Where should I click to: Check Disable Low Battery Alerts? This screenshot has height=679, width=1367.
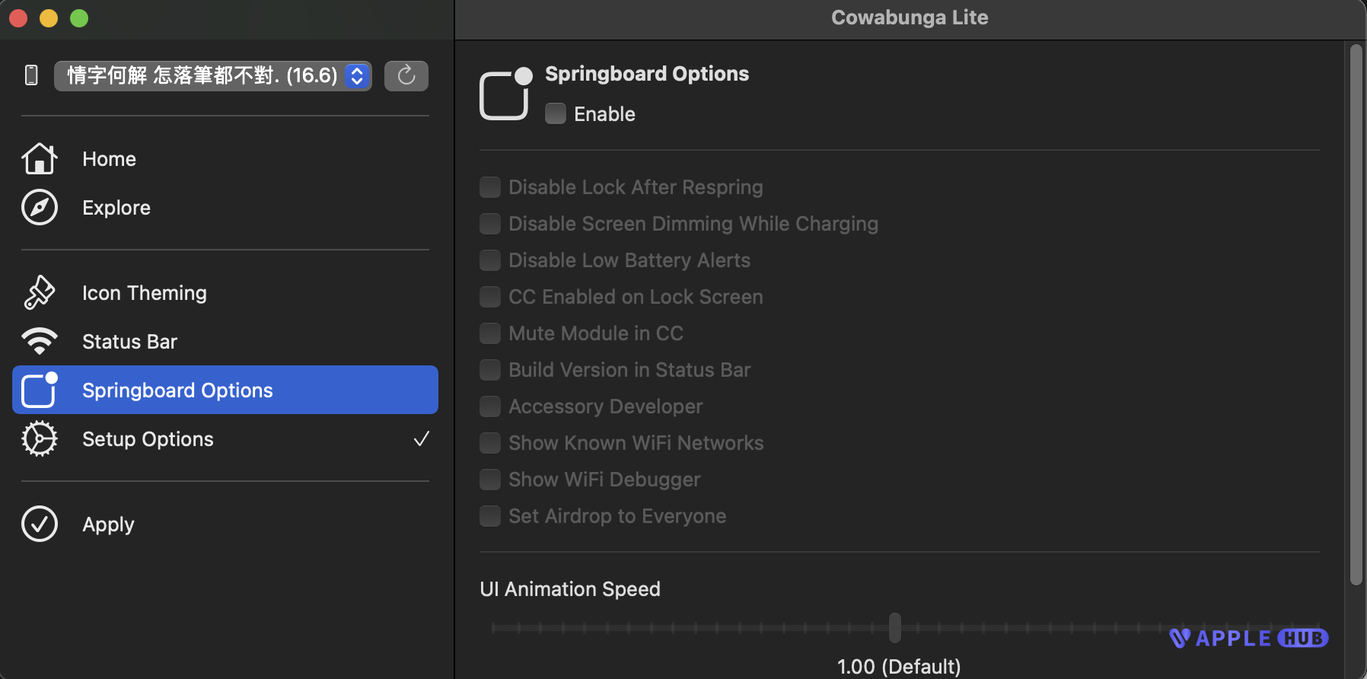(x=490, y=260)
